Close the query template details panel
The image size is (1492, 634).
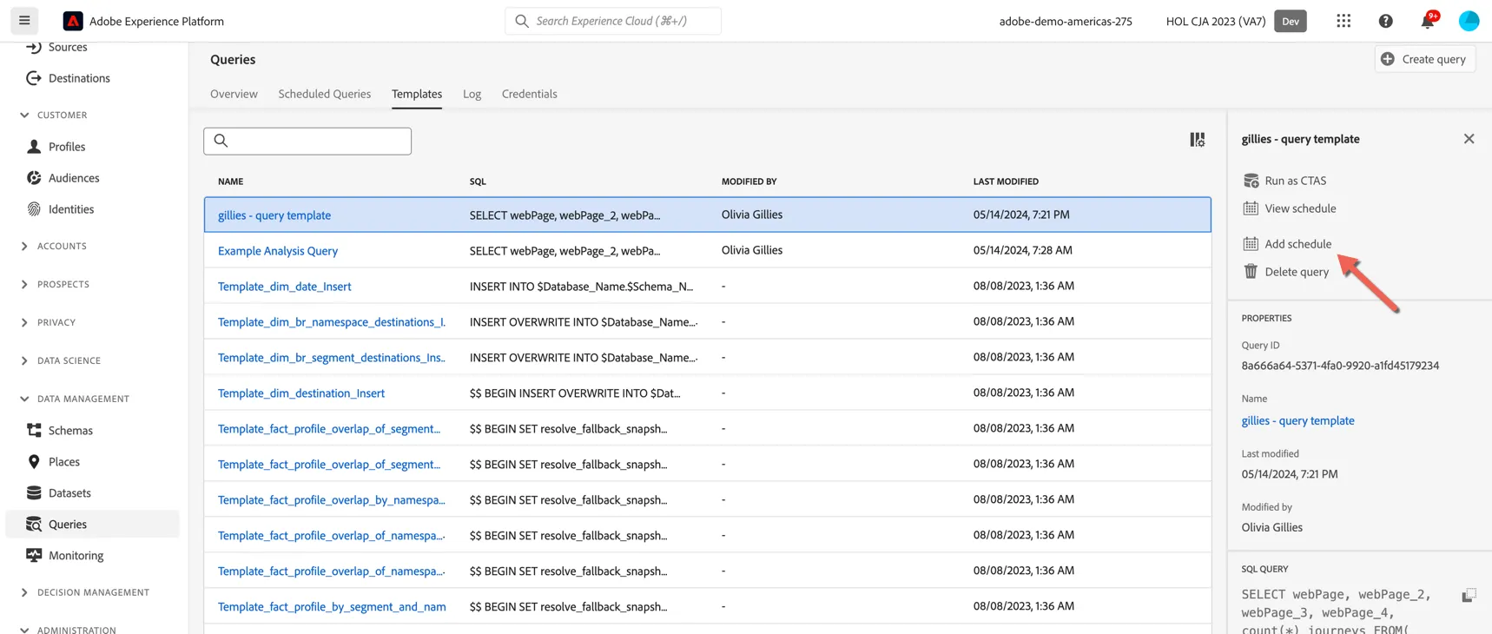(x=1469, y=139)
